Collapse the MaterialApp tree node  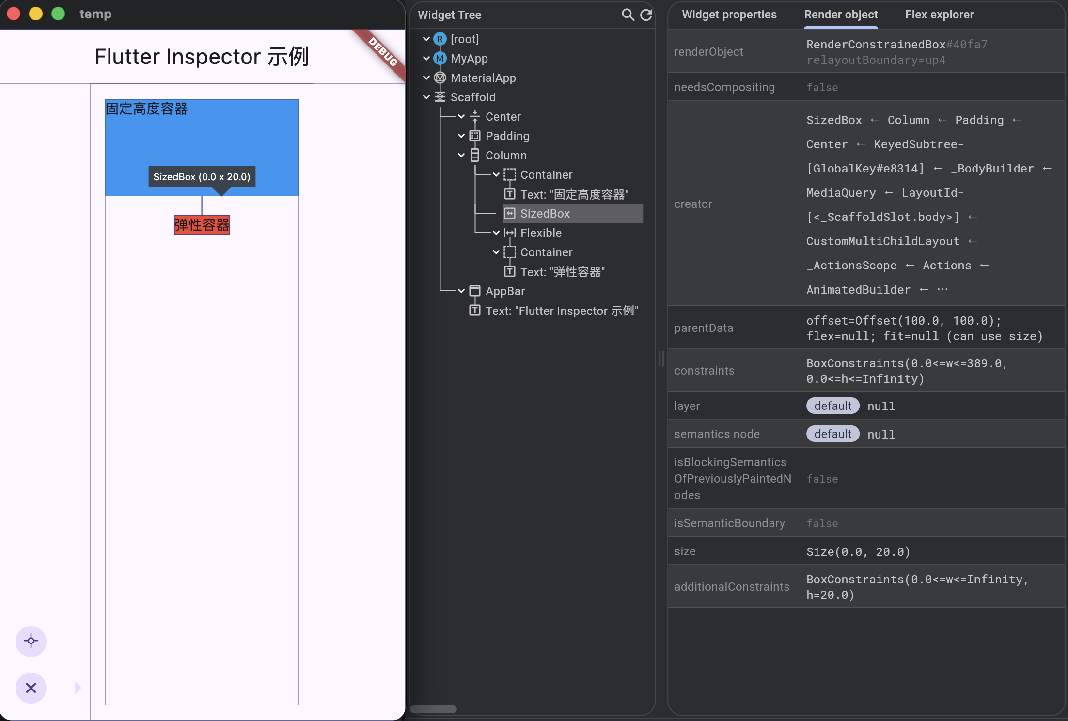pos(426,78)
